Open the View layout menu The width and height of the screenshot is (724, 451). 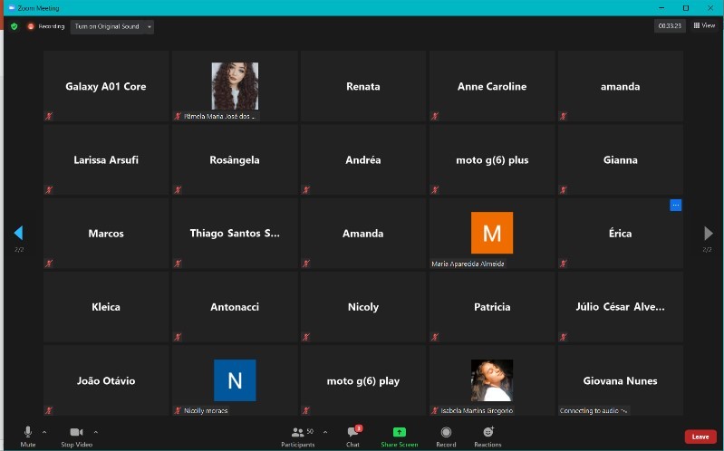point(704,26)
